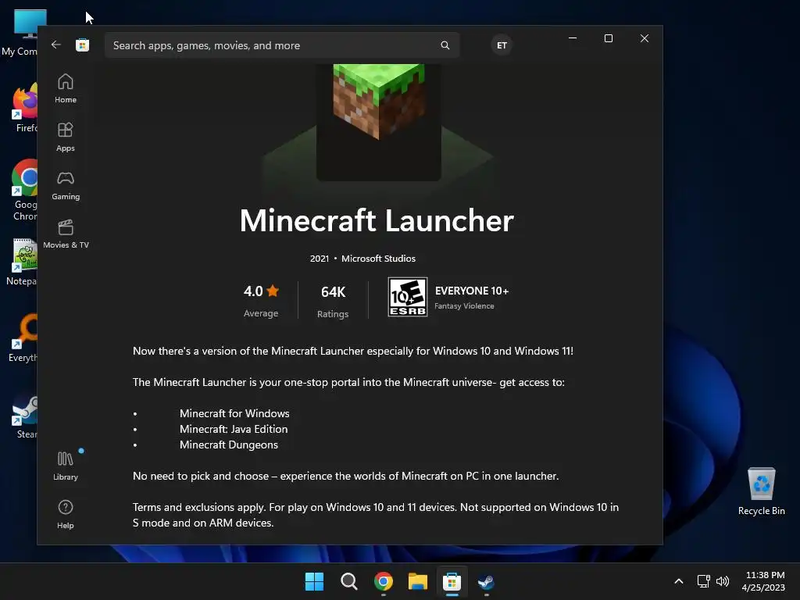Viewport: 800px width, 600px height.
Task: Go back using the arrow in Microsoft Store
Action: click(56, 45)
